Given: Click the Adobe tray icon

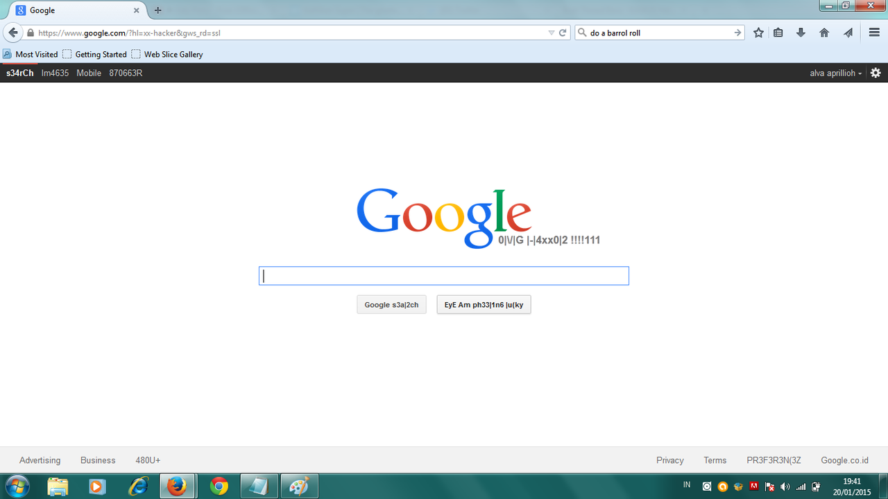Looking at the screenshot, I should (754, 487).
